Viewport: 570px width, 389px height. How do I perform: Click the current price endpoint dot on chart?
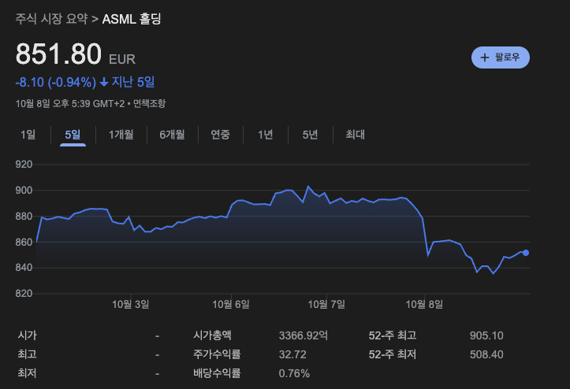click(526, 253)
